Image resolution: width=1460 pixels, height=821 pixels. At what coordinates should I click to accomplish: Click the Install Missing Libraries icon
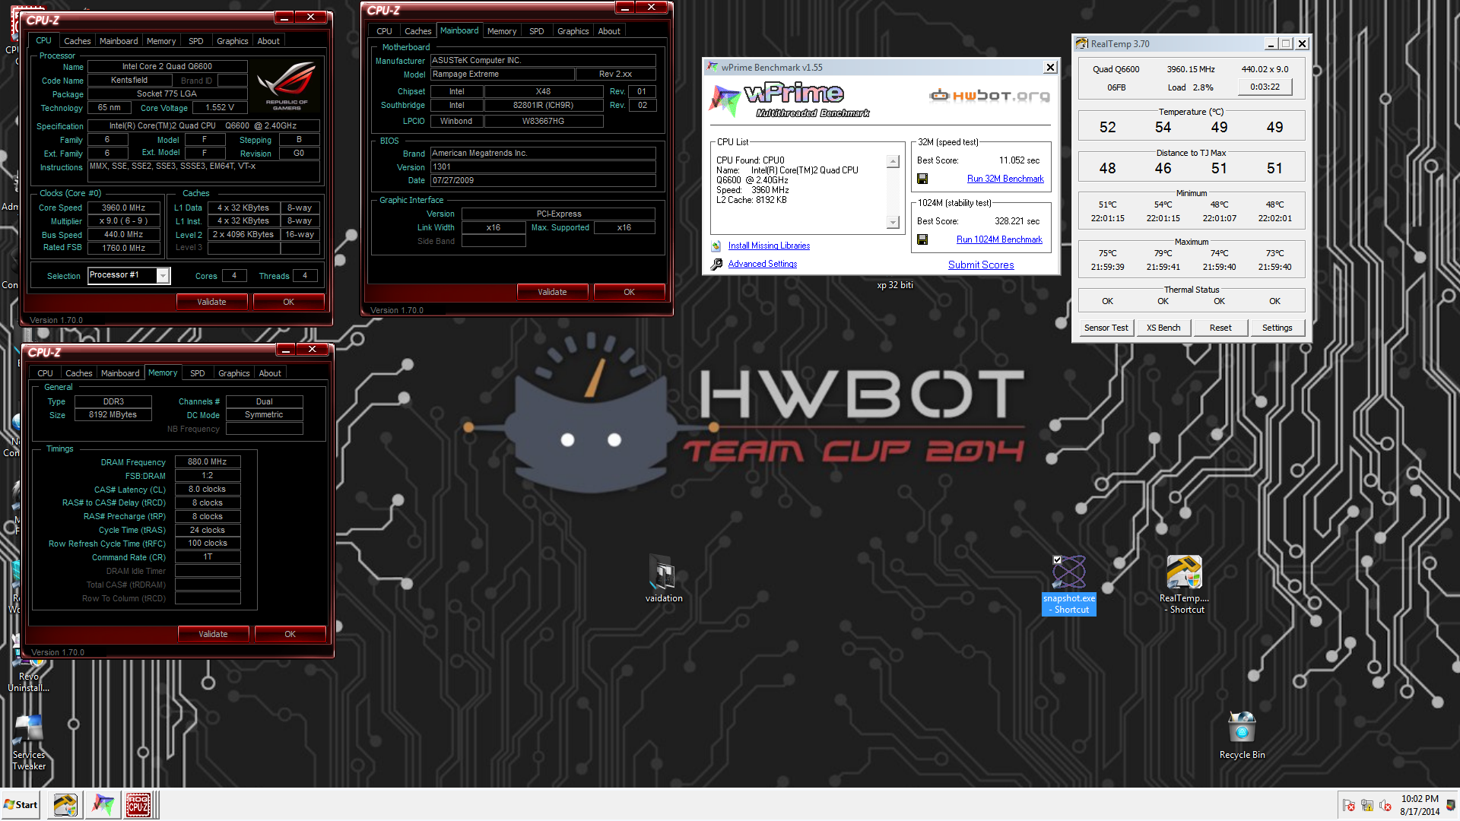tap(716, 246)
